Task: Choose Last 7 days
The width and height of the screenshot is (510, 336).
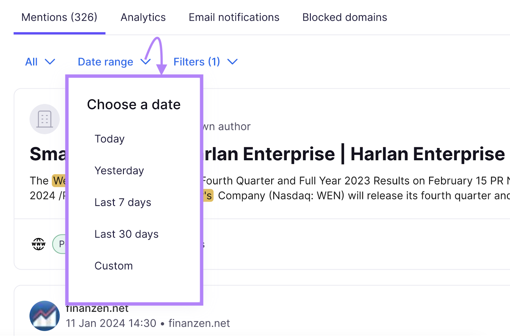Action: (x=122, y=202)
